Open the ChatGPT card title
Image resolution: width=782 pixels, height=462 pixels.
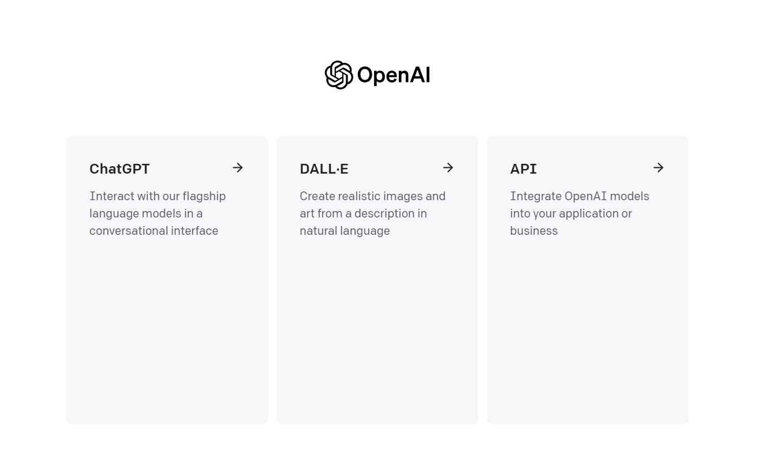[x=119, y=169]
